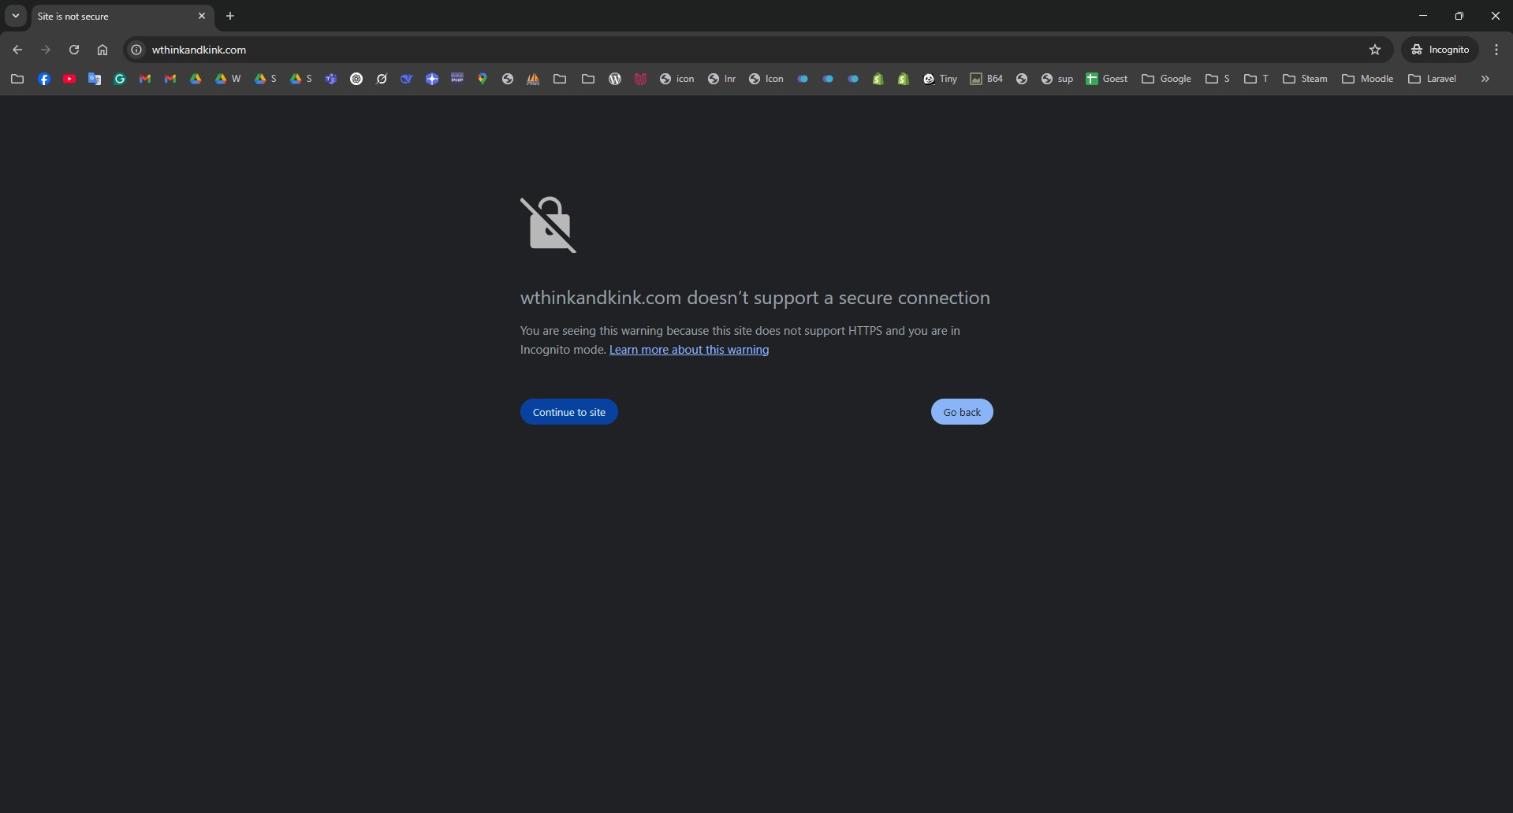Open the ChatGPT bookmark
Screen dimensions: 1513x813
coord(356,79)
